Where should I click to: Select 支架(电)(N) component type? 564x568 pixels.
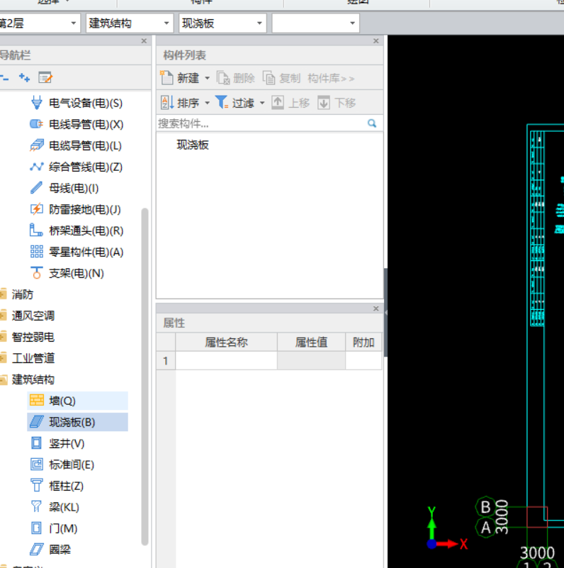pos(67,273)
